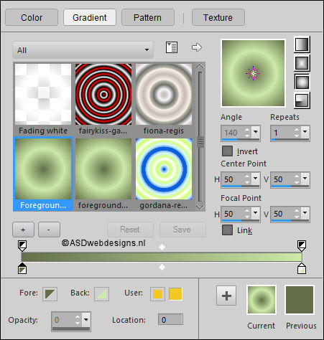Click the Back color swatch icon

click(101, 294)
